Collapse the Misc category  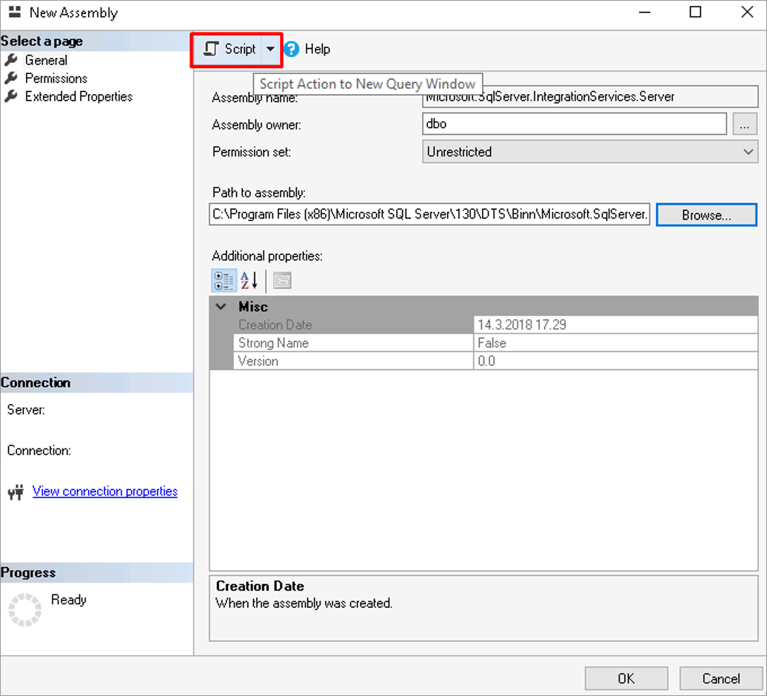(x=221, y=307)
